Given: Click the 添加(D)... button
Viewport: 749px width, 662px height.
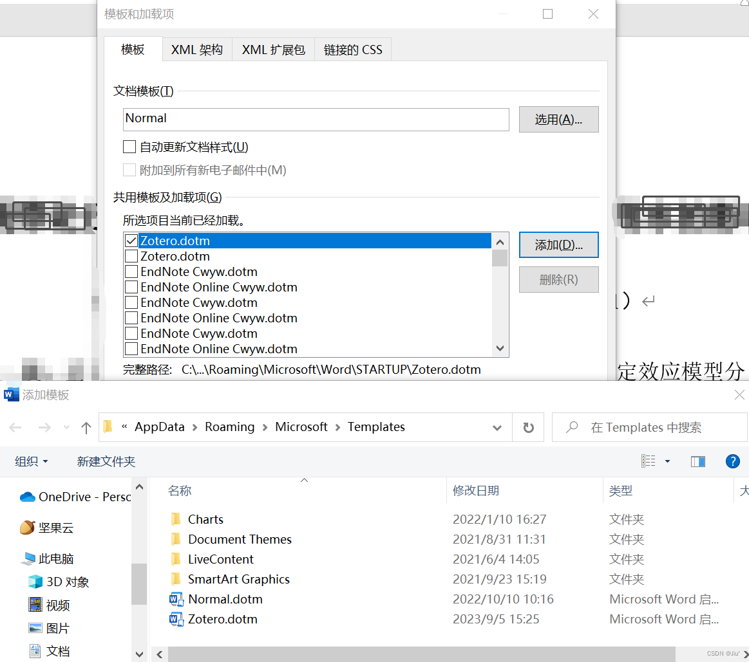Looking at the screenshot, I should (x=558, y=245).
